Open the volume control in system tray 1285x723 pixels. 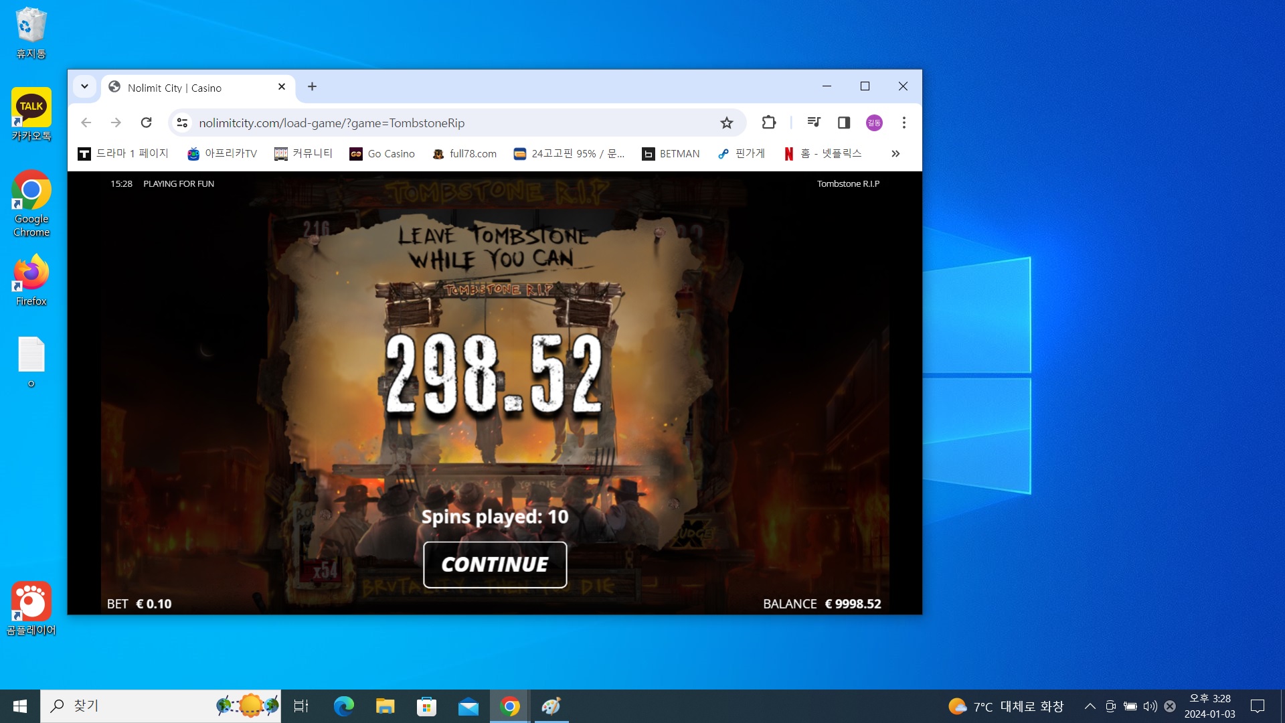[1150, 706]
